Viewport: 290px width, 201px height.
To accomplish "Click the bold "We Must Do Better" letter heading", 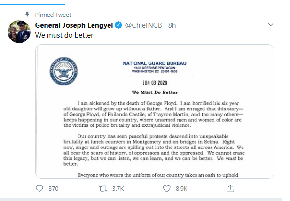I will pyautogui.click(x=155, y=92).
